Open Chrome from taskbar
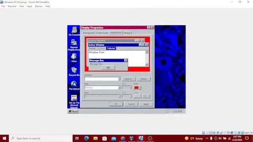 (123, 138)
